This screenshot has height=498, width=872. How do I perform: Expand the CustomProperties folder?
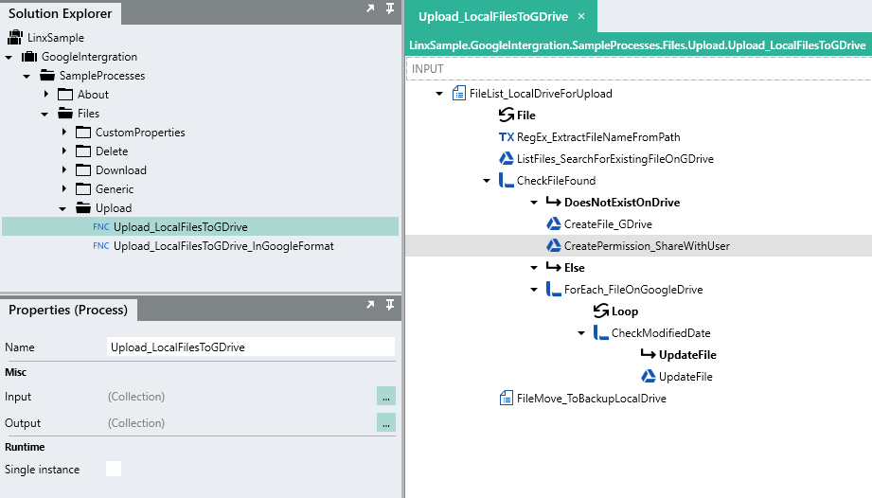pyautogui.click(x=64, y=133)
